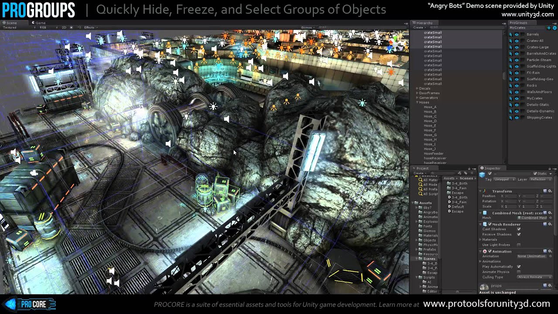
Task: Expand the Materials foldout in Mesh Renderer
Action: tap(480, 239)
